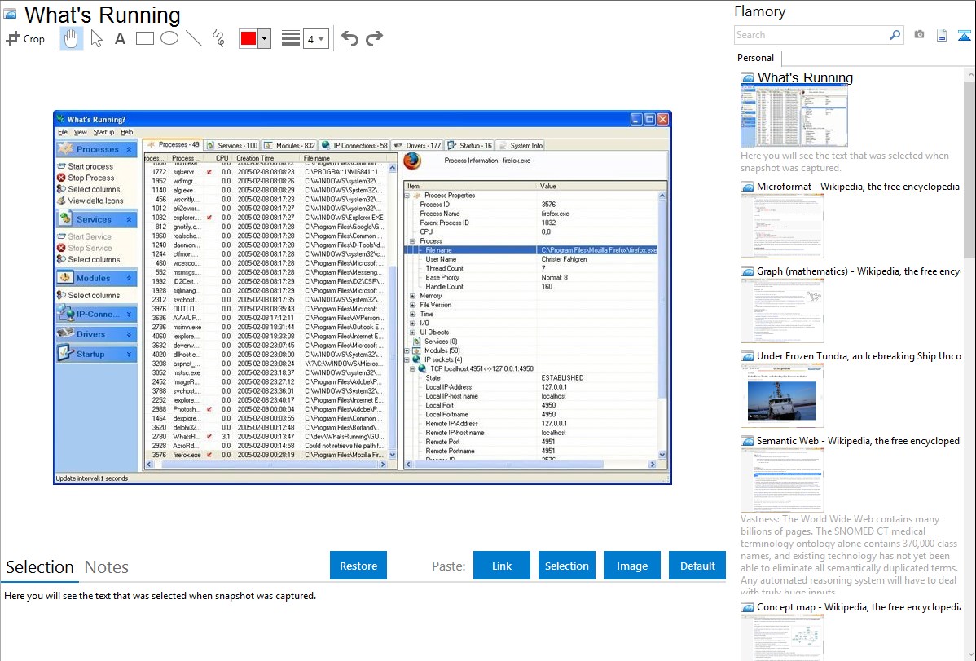Select the straight line tool
Image resolution: width=976 pixels, height=661 pixels.
(194, 38)
